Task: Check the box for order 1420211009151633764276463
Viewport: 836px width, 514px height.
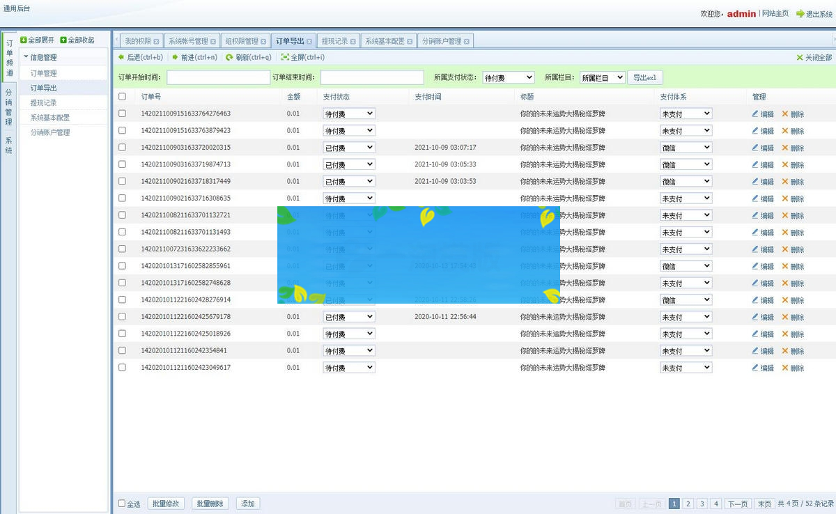Action: pyautogui.click(x=123, y=114)
